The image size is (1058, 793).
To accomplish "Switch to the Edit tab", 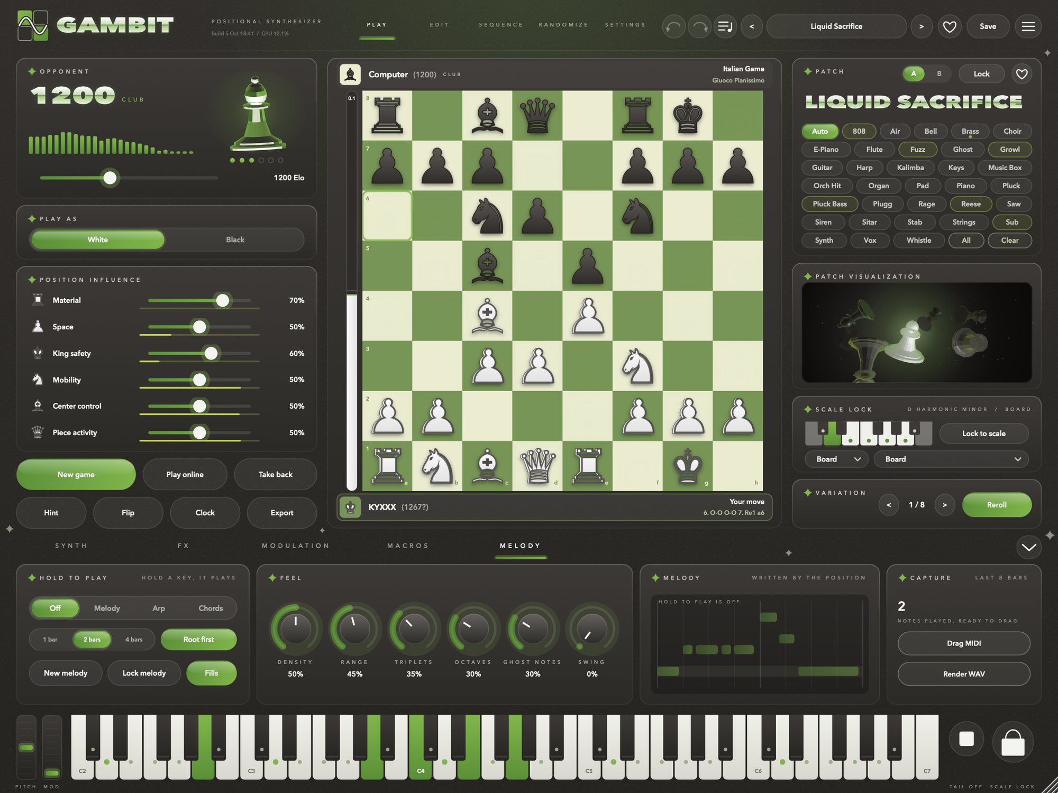I will pyautogui.click(x=439, y=25).
